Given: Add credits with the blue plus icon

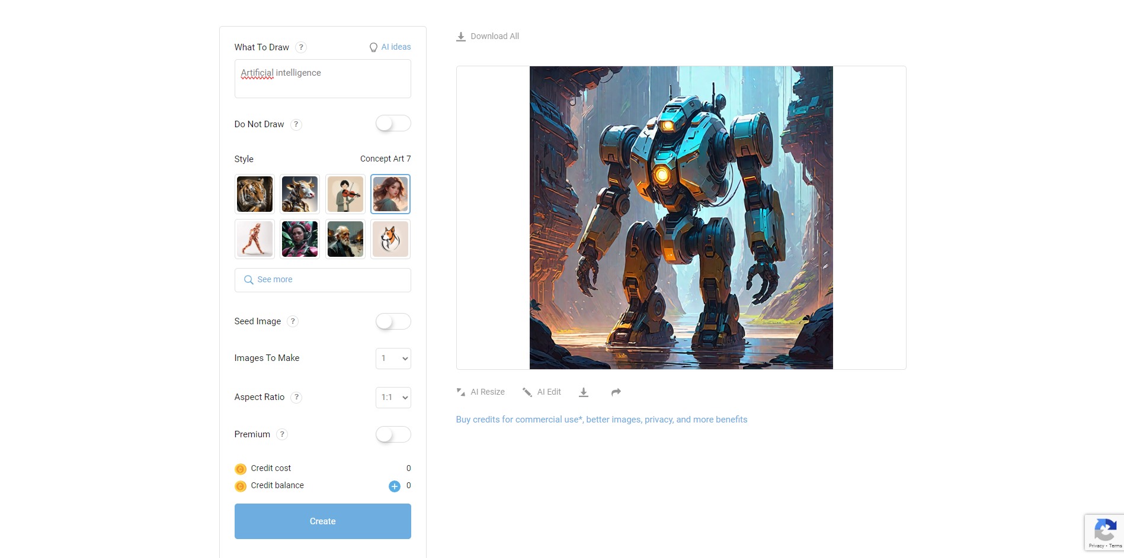Looking at the screenshot, I should point(395,486).
